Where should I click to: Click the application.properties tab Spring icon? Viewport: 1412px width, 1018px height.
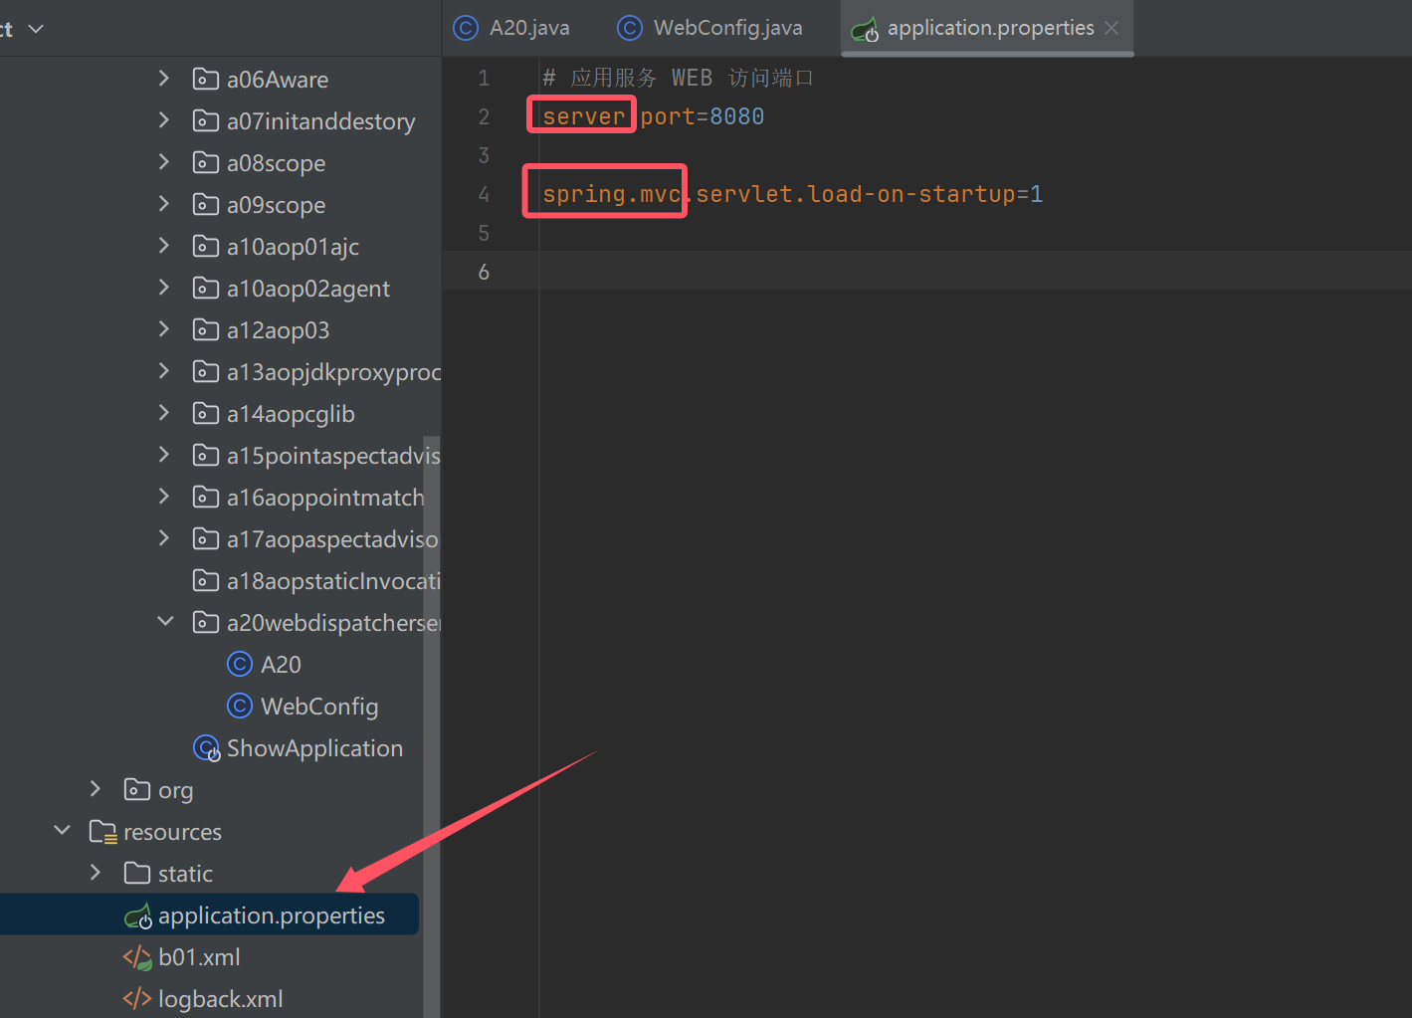click(865, 30)
